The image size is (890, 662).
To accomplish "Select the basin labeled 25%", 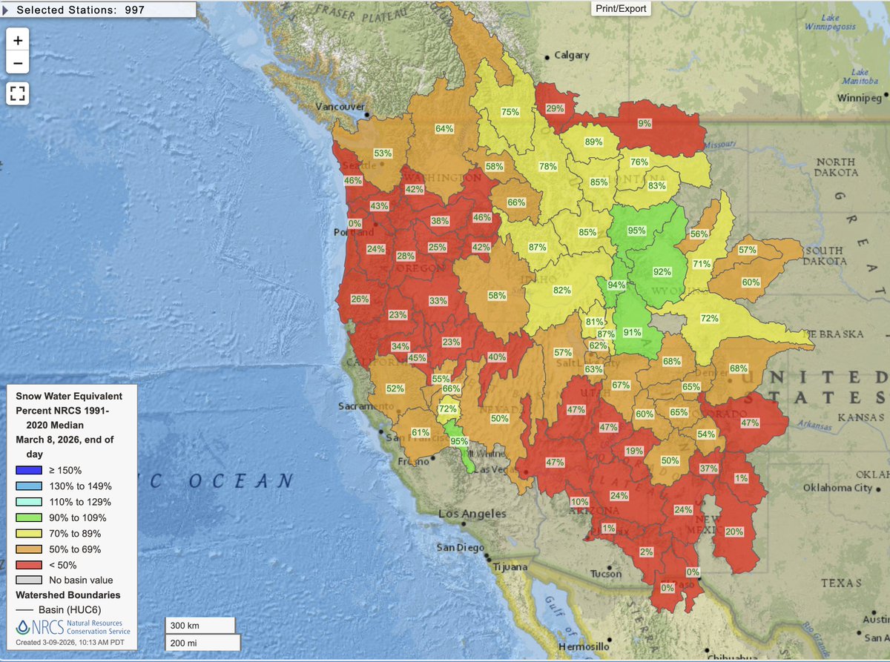I will 437,247.
